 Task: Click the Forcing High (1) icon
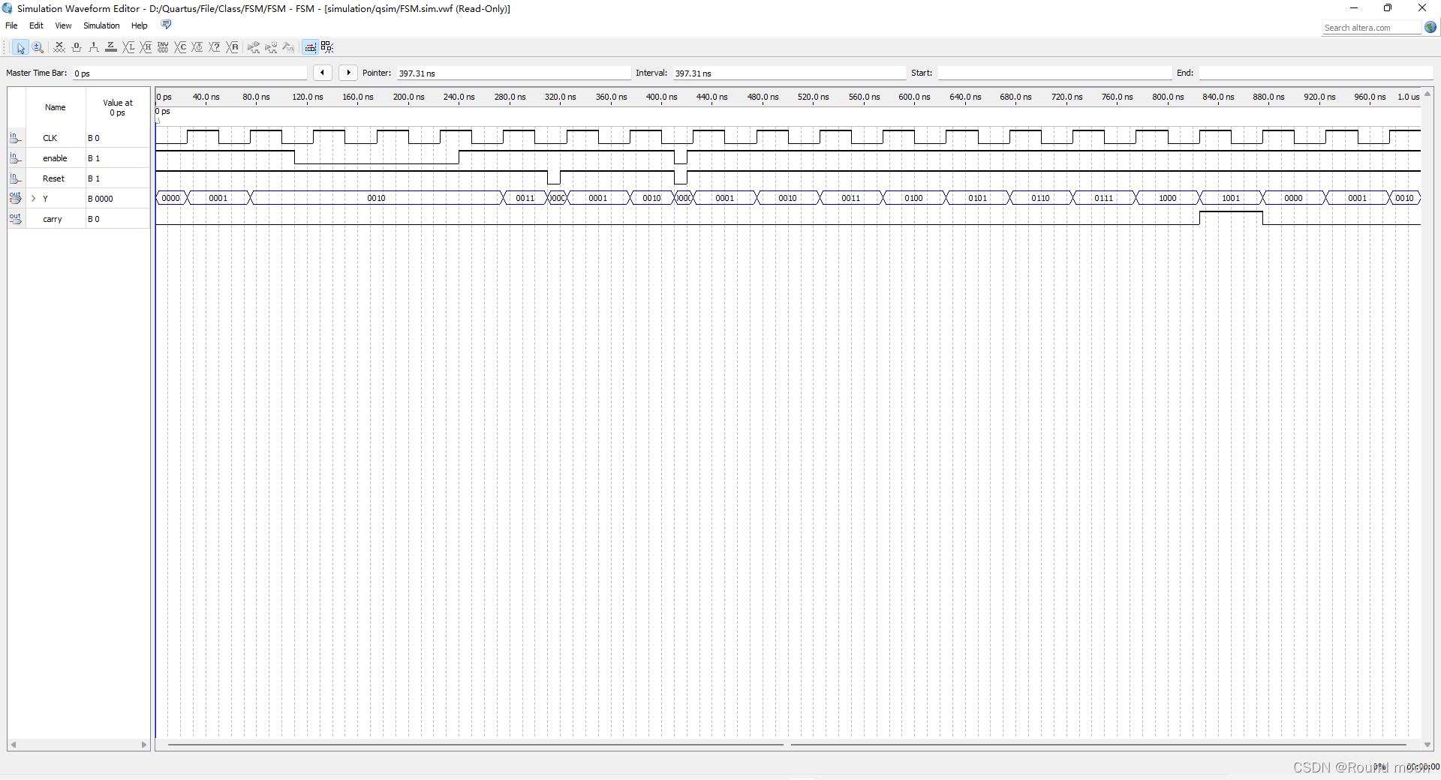[x=94, y=47]
